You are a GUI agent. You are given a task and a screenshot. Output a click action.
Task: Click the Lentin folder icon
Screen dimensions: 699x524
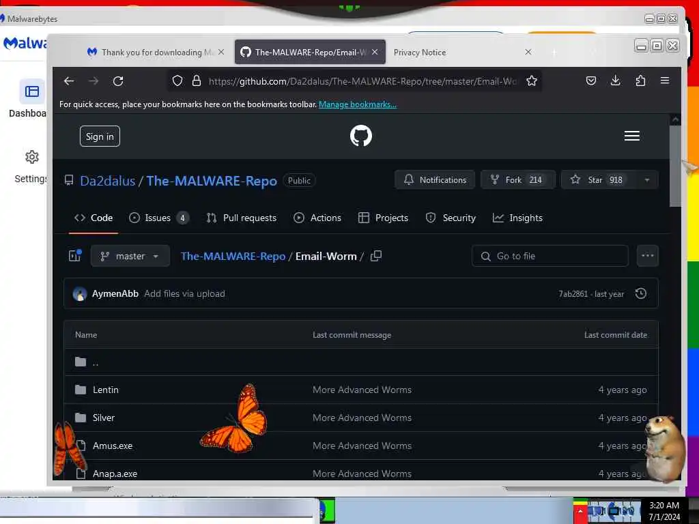click(81, 390)
